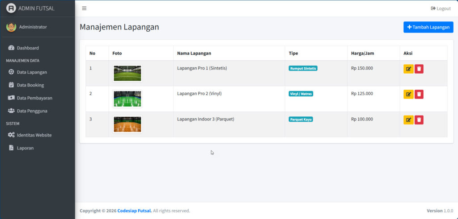This screenshot has height=219, width=458.
Task: Delete Lapangan Pro 2 (Vinyl) via trash icon
Action: pyautogui.click(x=419, y=94)
